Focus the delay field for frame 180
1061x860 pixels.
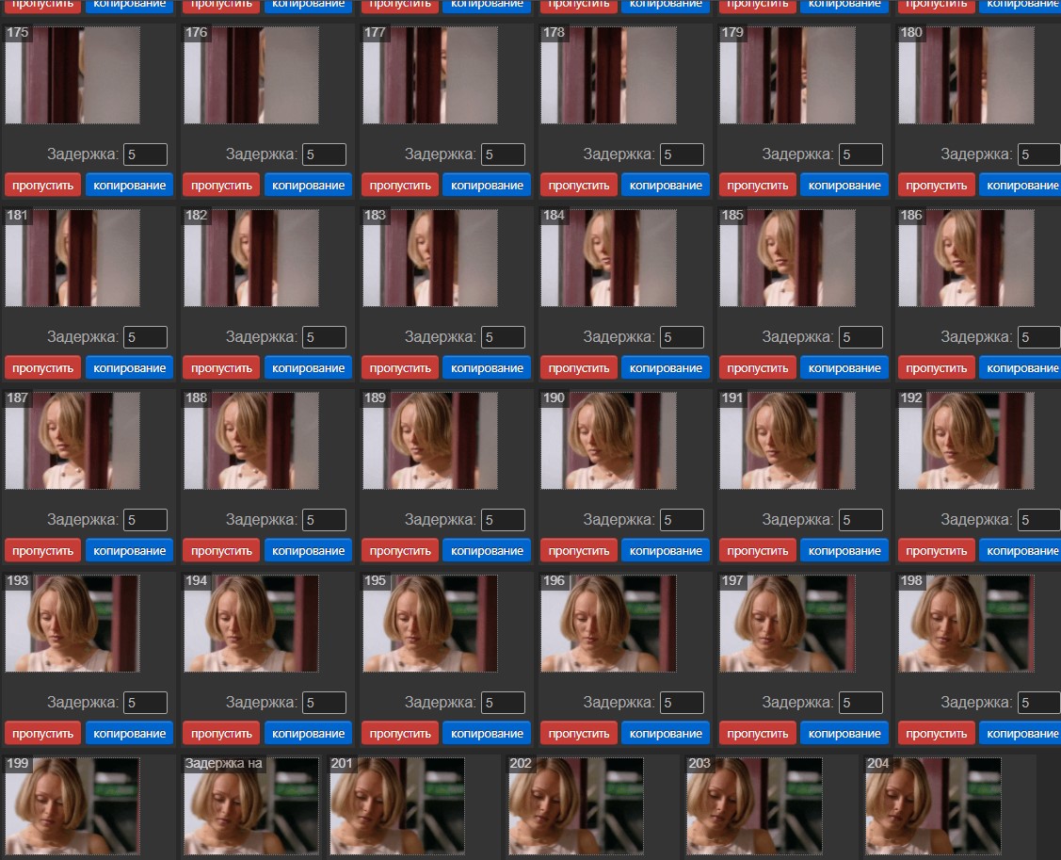[1038, 154]
